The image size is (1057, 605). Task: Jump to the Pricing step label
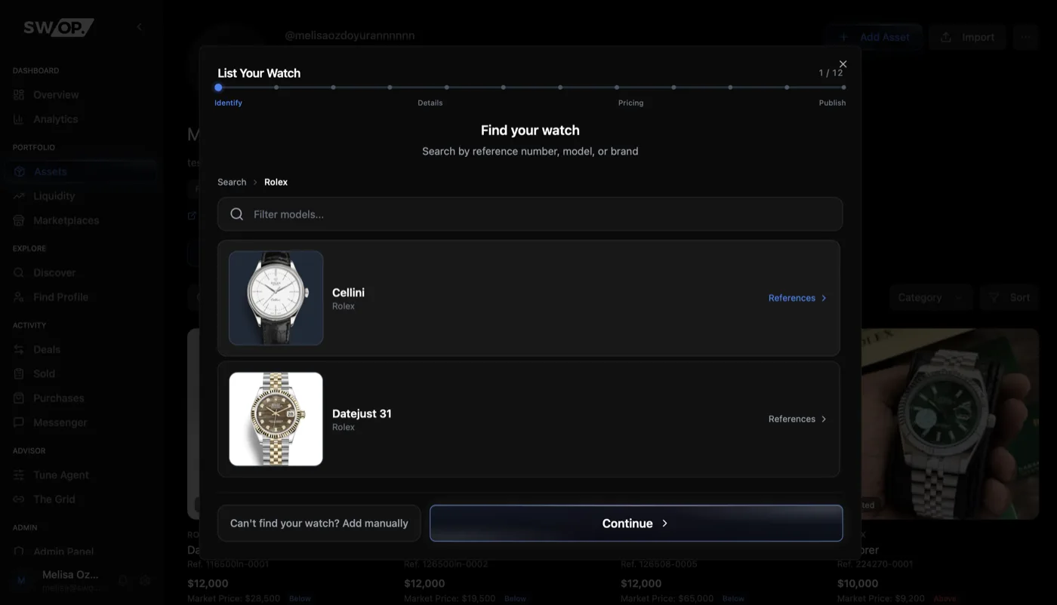click(x=630, y=103)
